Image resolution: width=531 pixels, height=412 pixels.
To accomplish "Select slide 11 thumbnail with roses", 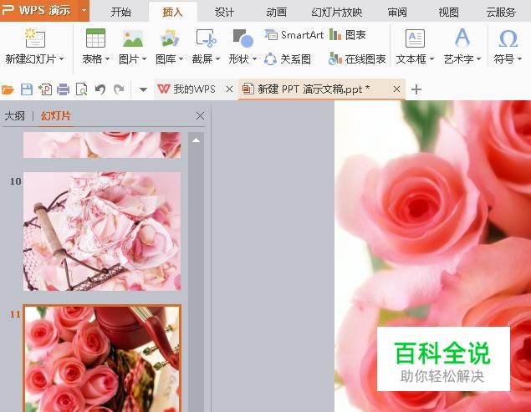I will click(102, 359).
